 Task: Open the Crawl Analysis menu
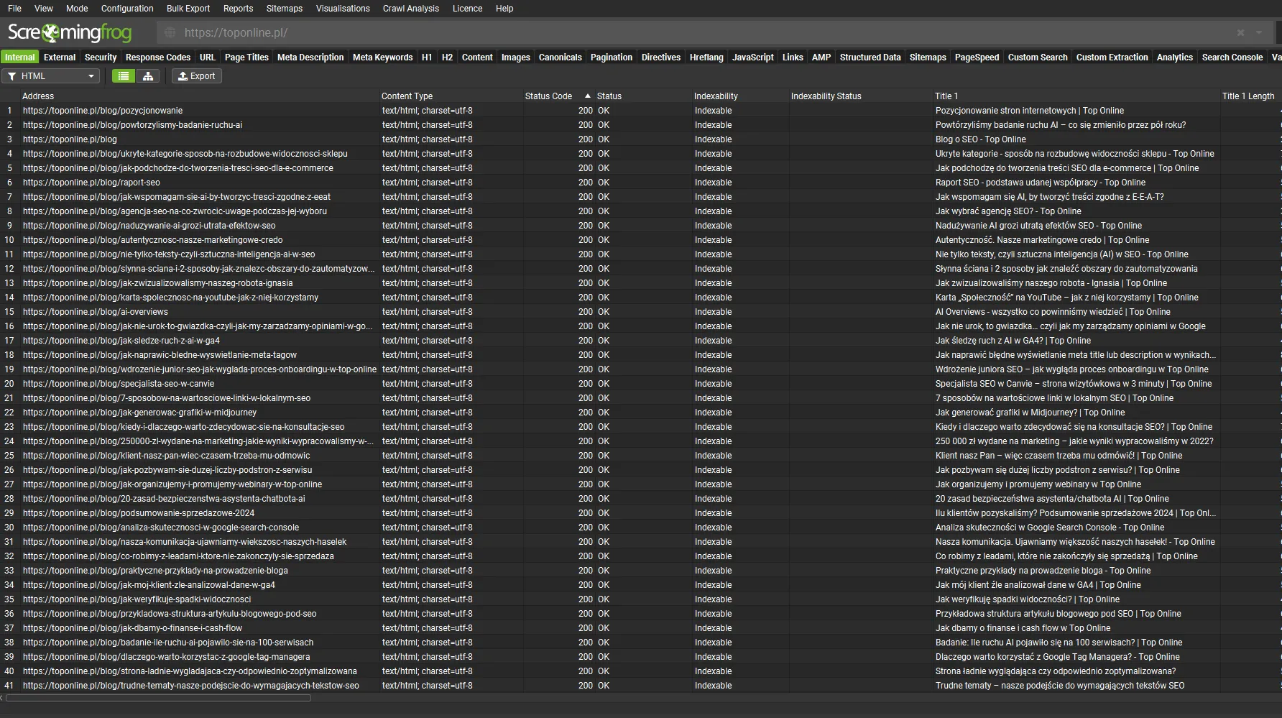pos(410,9)
